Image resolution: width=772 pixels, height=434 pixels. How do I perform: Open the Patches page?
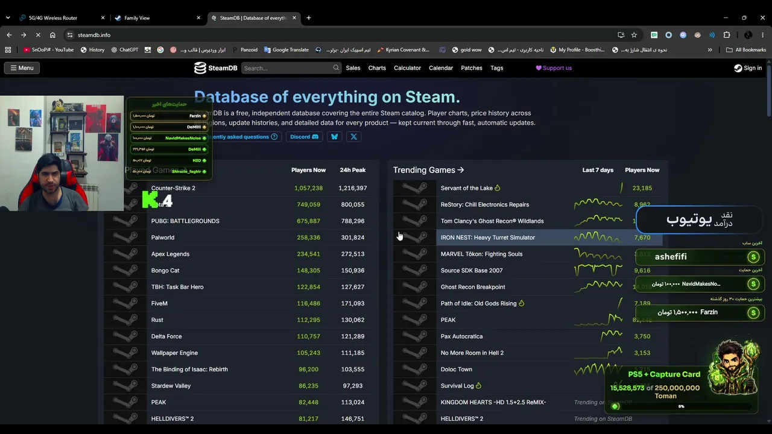tap(472, 68)
